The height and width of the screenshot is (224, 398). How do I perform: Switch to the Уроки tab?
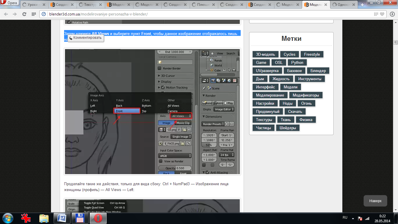pyautogui.click(x=33, y=5)
